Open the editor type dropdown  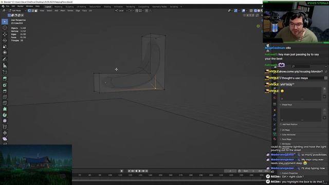coord(4,10)
